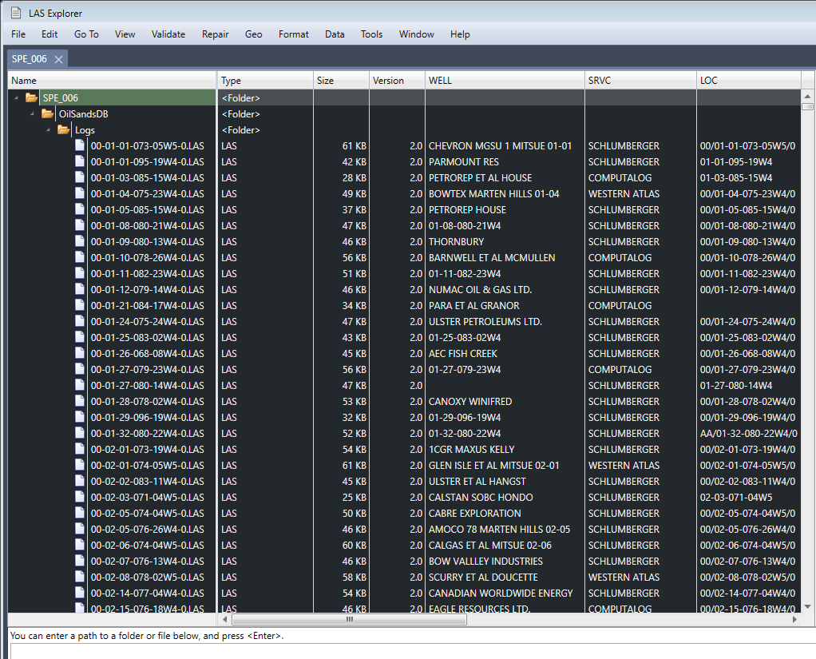The image size is (816, 659).
Task: Open the File menu
Action: (x=18, y=34)
